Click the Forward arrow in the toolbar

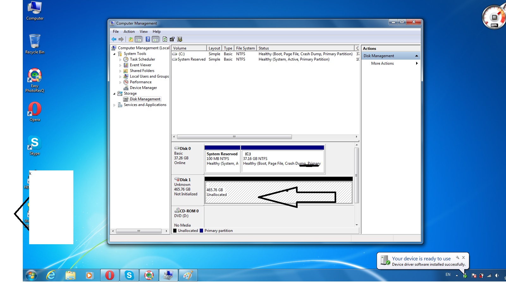coord(121,39)
